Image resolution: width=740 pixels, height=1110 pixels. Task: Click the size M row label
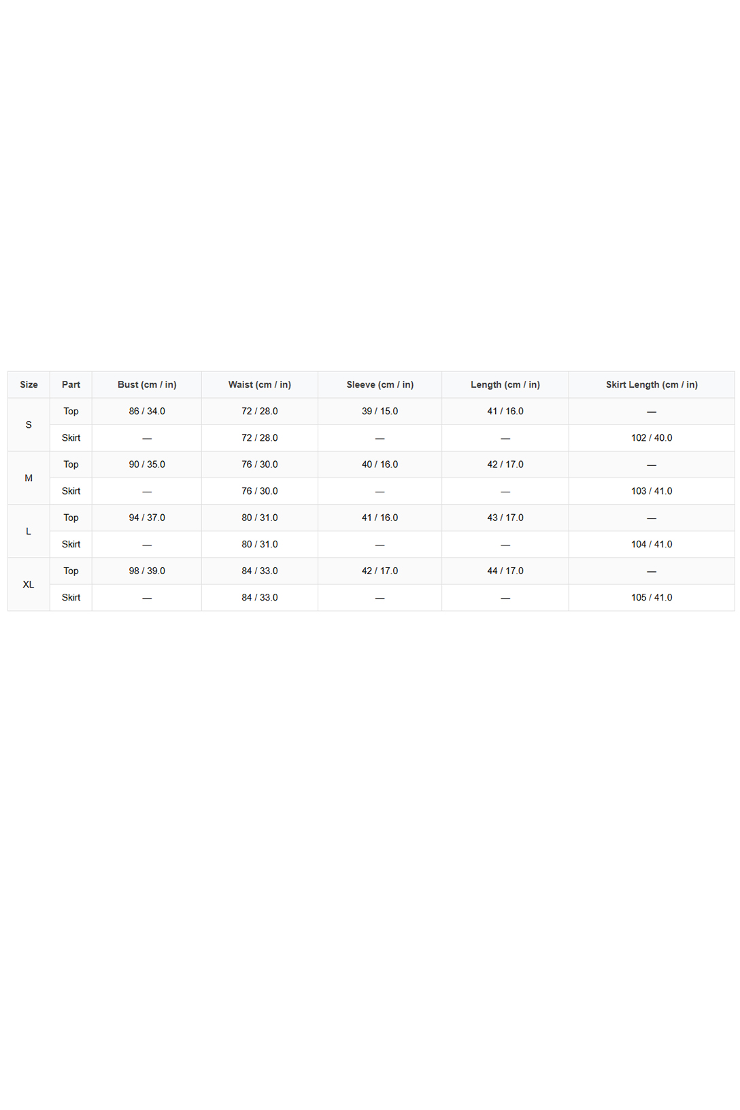click(29, 478)
